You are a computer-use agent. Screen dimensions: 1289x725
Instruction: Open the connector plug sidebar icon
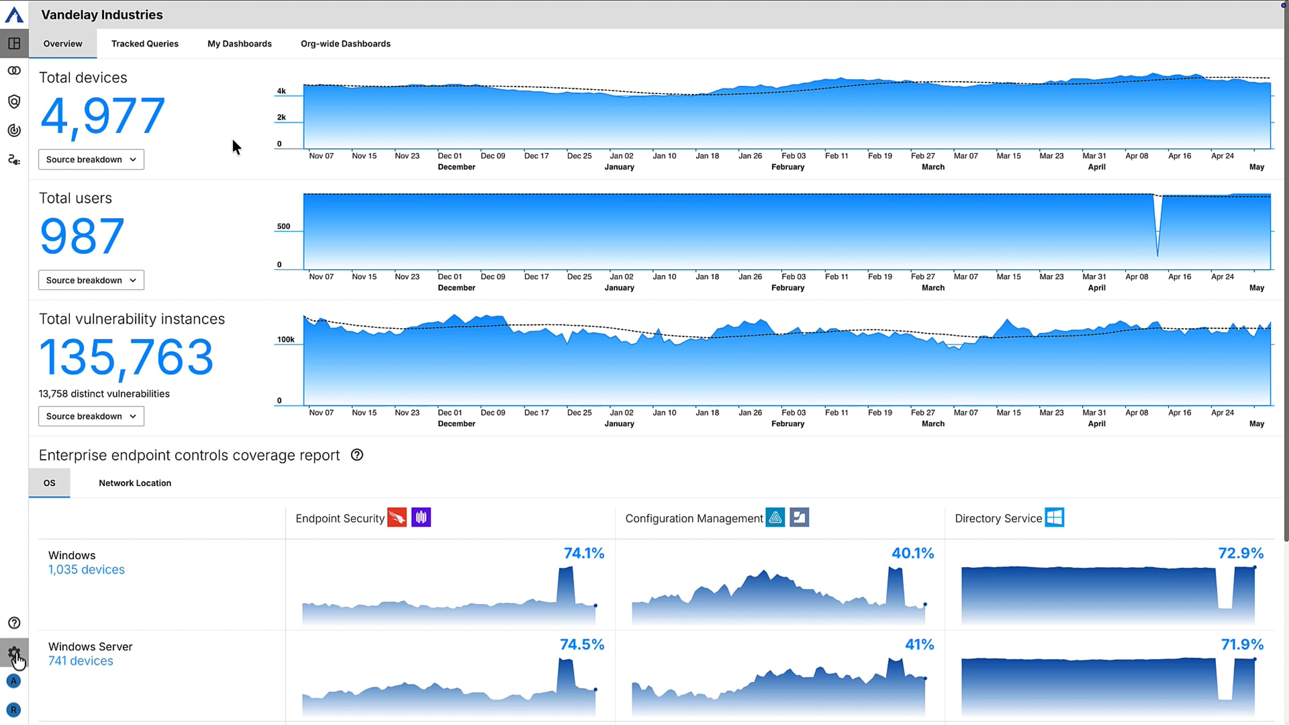14,160
